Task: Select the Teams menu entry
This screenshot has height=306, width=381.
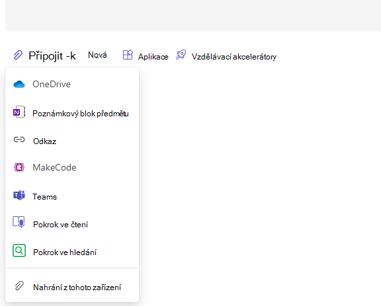Action: (72, 196)
